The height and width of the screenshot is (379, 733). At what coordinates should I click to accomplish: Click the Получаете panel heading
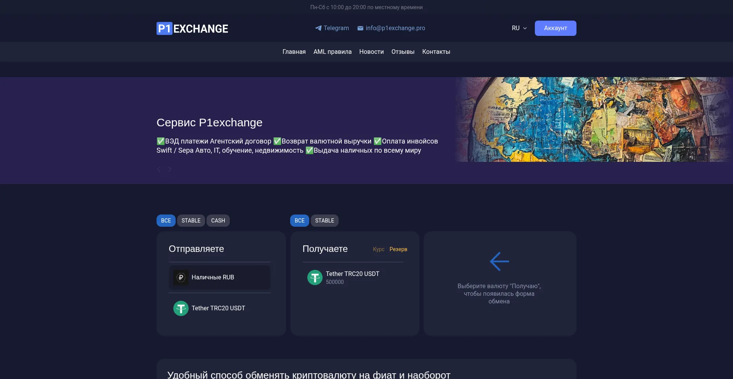[325, 249]
